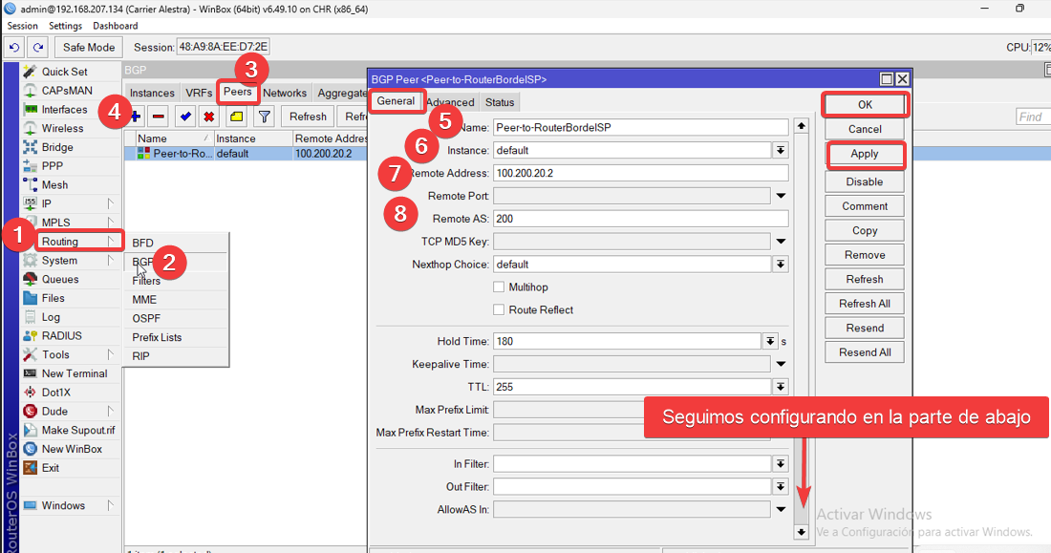Viewport: 1051px width, 553px height.
Task: Click the Remote AS input field
Action: pyautogui.click(x=640, y=219)
